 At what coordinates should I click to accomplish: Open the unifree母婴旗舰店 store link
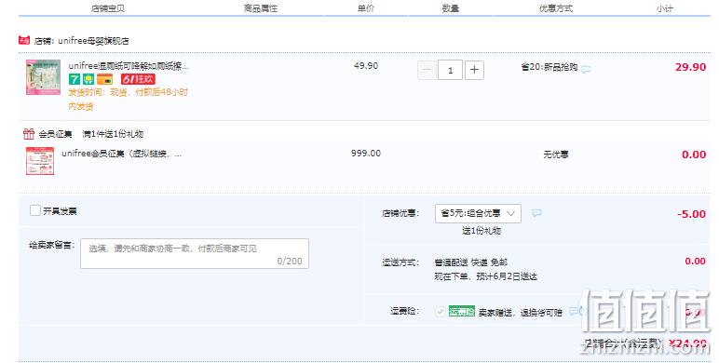tap(93, 41)
